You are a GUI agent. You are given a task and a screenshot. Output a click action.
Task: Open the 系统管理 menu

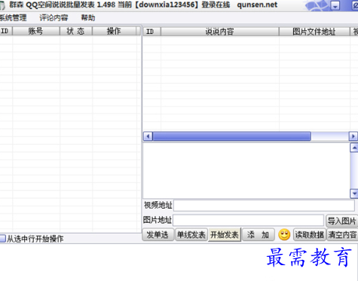(13, 17)
